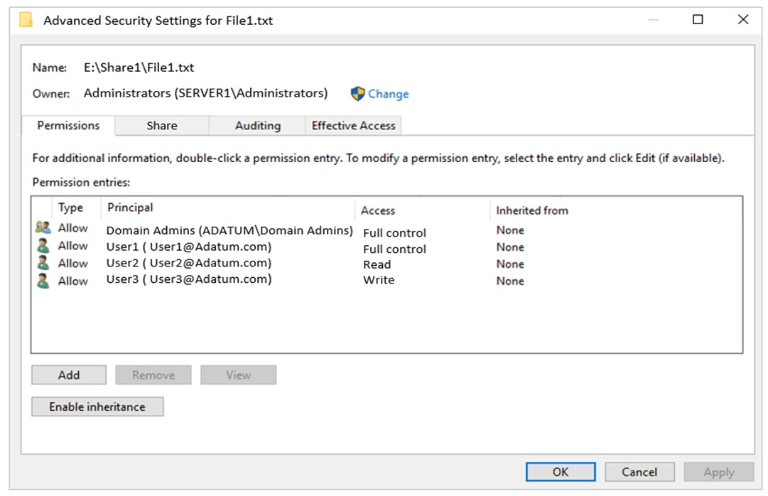The height and width of the screenshot is (496, 768).
Task: Click the Inherited from column header
Action: 531,210
